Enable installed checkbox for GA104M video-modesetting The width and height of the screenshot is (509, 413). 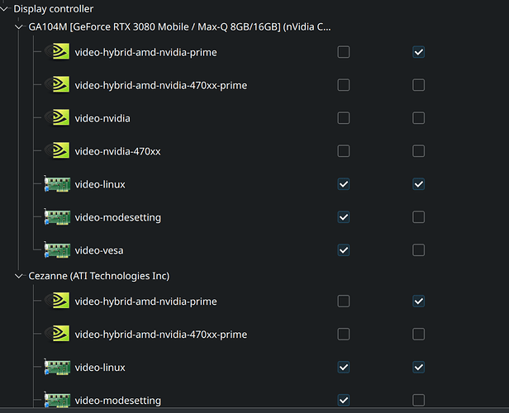coord(418,217)
